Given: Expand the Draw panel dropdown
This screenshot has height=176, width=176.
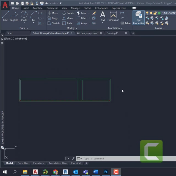Looking at the screenshot, I should 24,28.
